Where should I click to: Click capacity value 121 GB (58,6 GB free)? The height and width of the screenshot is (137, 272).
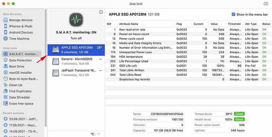point(168,131)
